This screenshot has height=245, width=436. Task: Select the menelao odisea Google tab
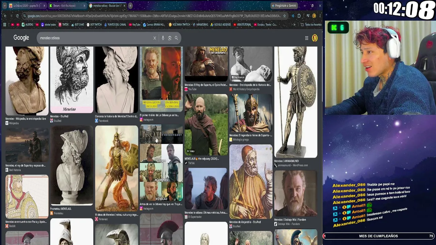pos(107,5)
